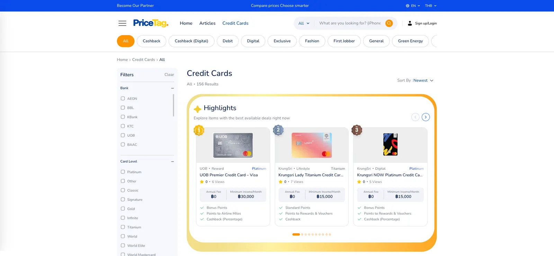The image size is (554, 256).
Task: Open UOB Premier Credit Card – Visa title
Action: click(229, 175)
